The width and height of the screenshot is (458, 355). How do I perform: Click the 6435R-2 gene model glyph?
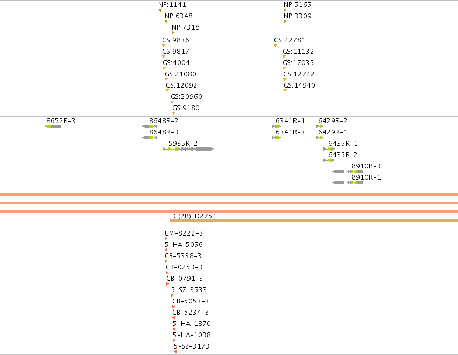pyautogui.click(x=329, y=161)
